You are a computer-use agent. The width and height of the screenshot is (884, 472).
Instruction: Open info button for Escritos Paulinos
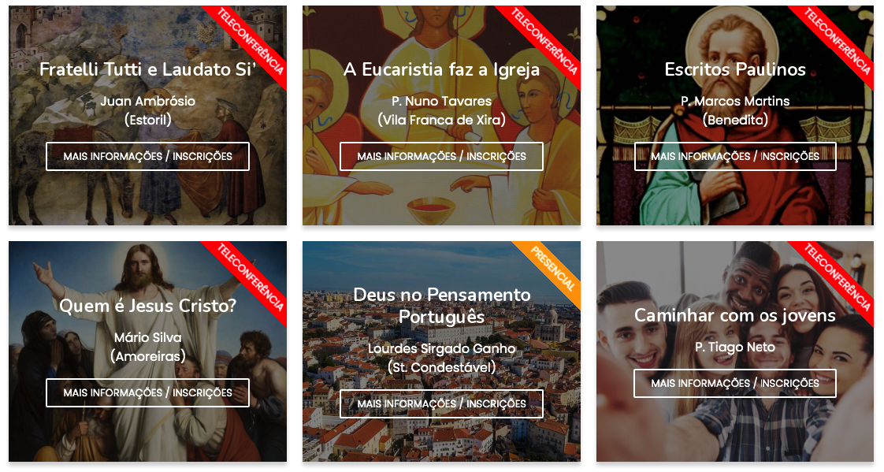(735, 156)
